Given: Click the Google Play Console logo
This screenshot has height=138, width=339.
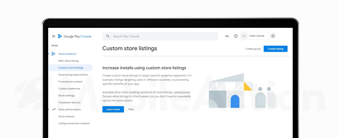Looking at the screenshot, I should click(x=75, y=36).
